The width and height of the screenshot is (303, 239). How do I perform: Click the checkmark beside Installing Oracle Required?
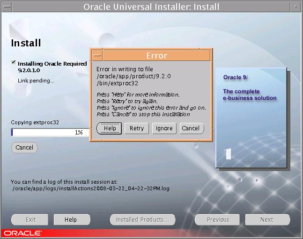click(14, 62)
